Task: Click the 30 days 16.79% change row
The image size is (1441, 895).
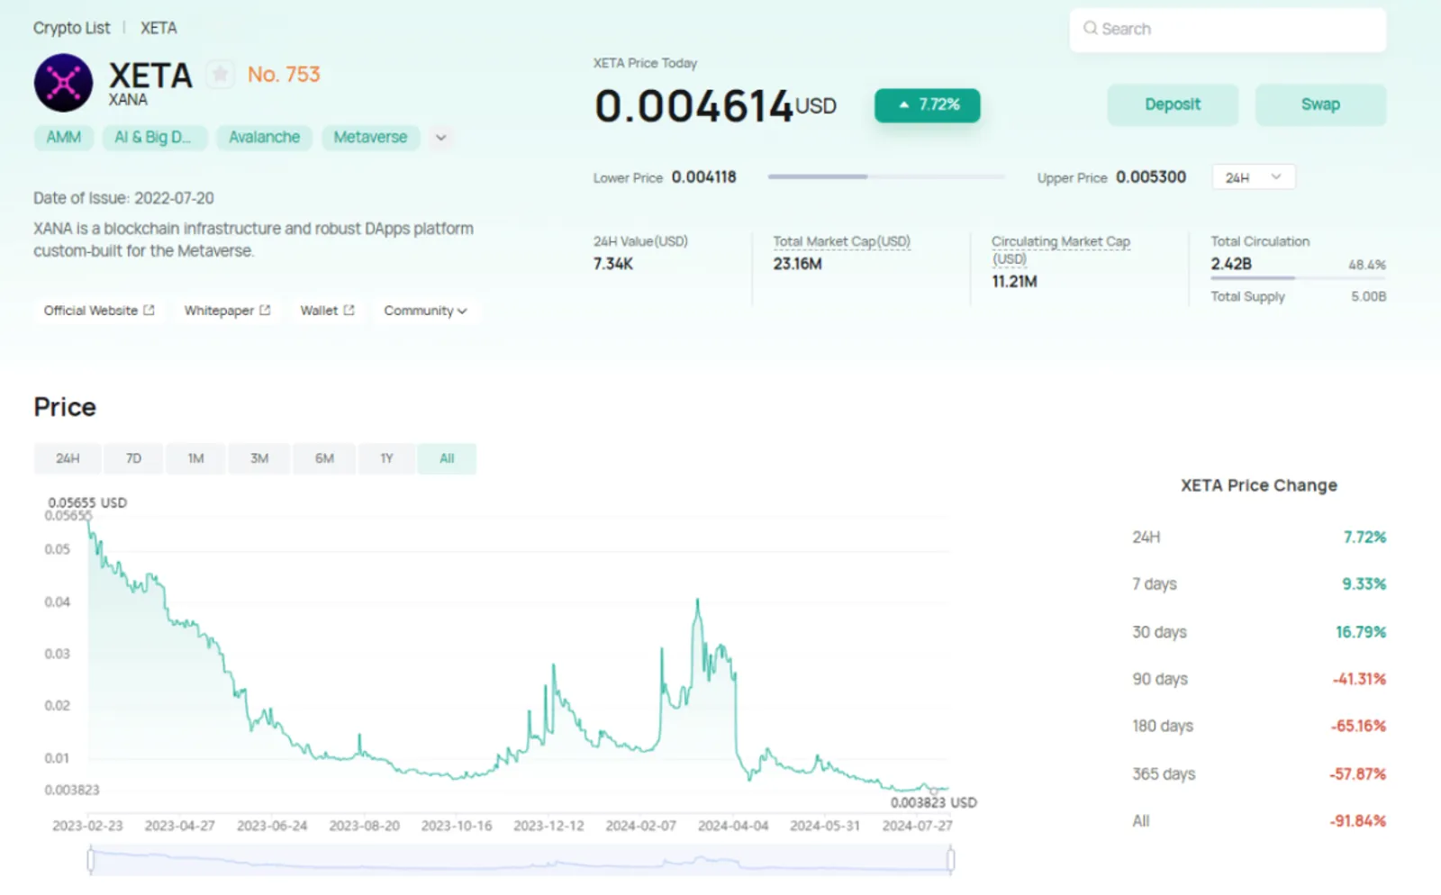Action: [1259, 632]
